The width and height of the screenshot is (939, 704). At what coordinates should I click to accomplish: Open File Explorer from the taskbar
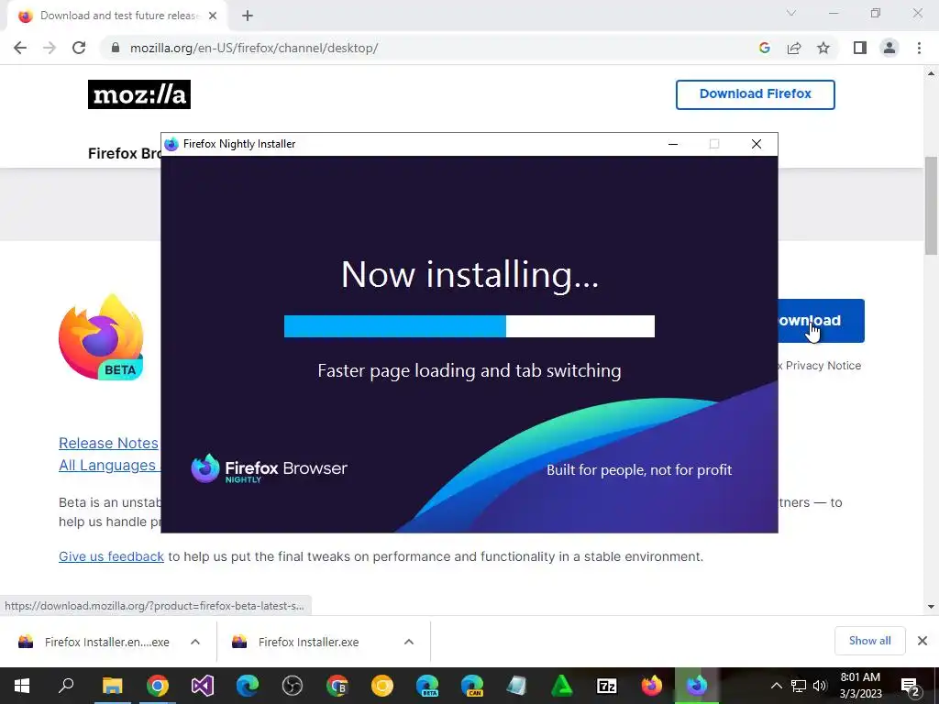tap(112, 686)
